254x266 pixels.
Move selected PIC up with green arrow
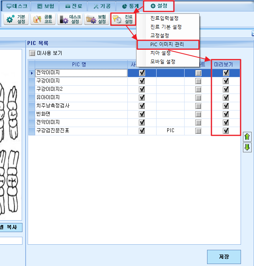tap(247, 137)
